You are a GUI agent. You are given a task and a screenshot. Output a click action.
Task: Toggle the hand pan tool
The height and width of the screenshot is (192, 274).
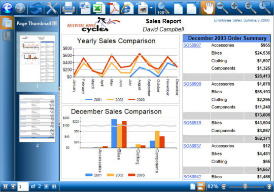pyautogui.click(x=208, y=8)
